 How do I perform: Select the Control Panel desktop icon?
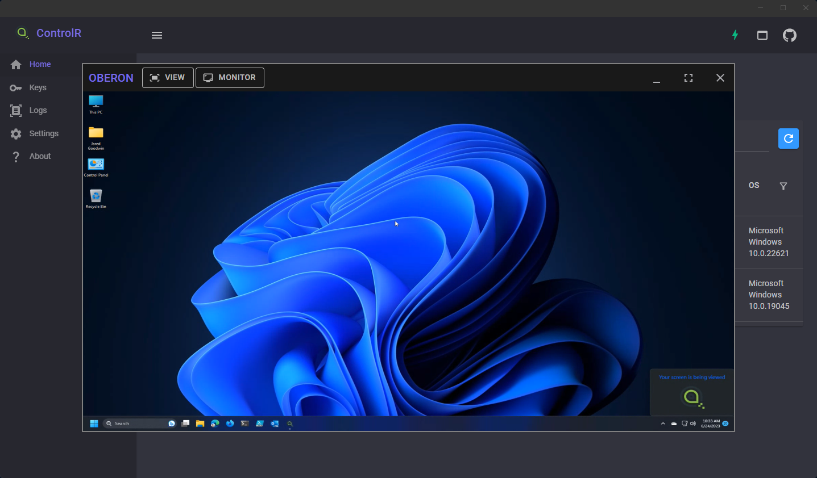96,167
